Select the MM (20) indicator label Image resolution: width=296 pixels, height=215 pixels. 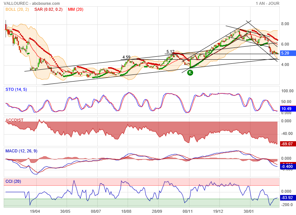75,10
